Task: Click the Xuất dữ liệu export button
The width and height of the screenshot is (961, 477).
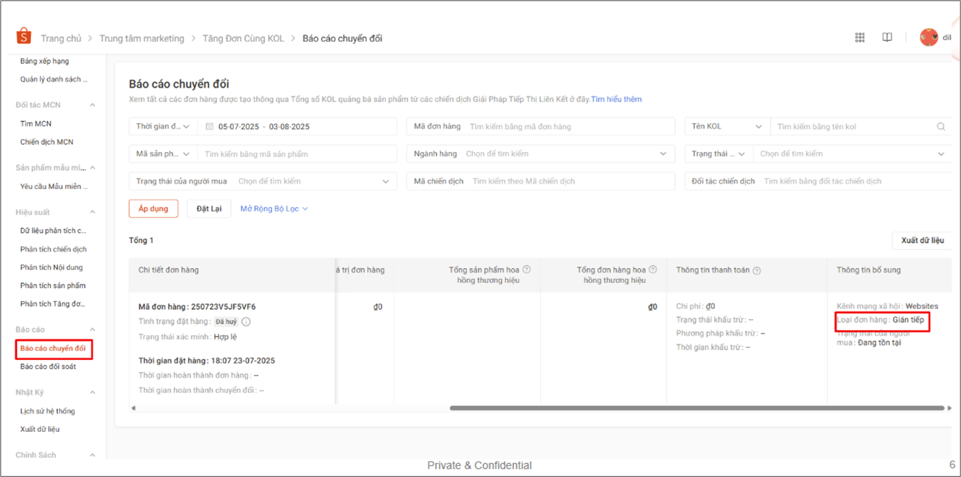Action: click(922, 240)
